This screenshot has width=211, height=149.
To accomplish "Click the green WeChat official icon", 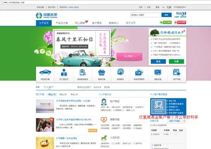I will [166, 23].
